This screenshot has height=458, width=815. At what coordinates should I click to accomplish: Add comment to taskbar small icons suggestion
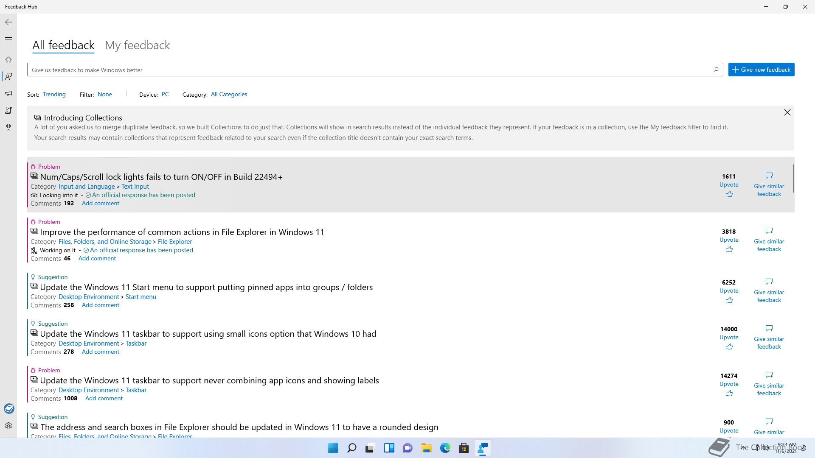tap(100, 352)
